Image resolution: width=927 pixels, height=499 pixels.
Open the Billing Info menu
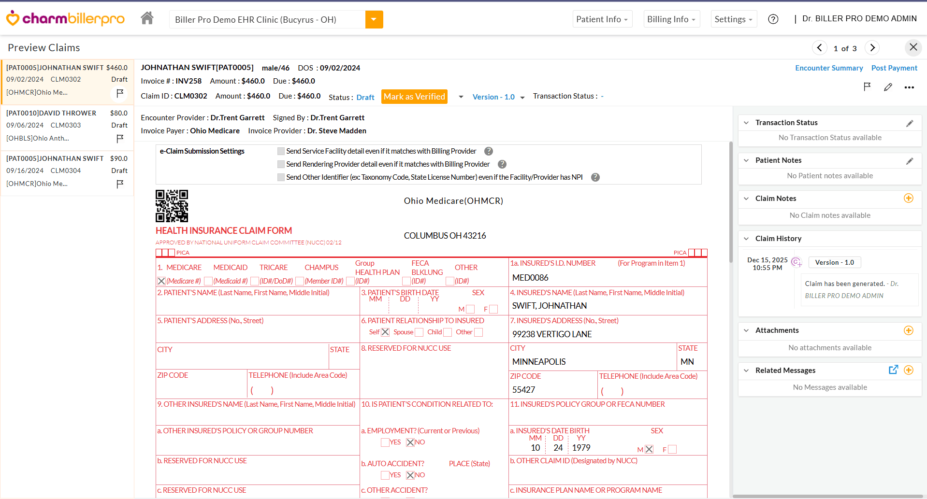[672, 19]
